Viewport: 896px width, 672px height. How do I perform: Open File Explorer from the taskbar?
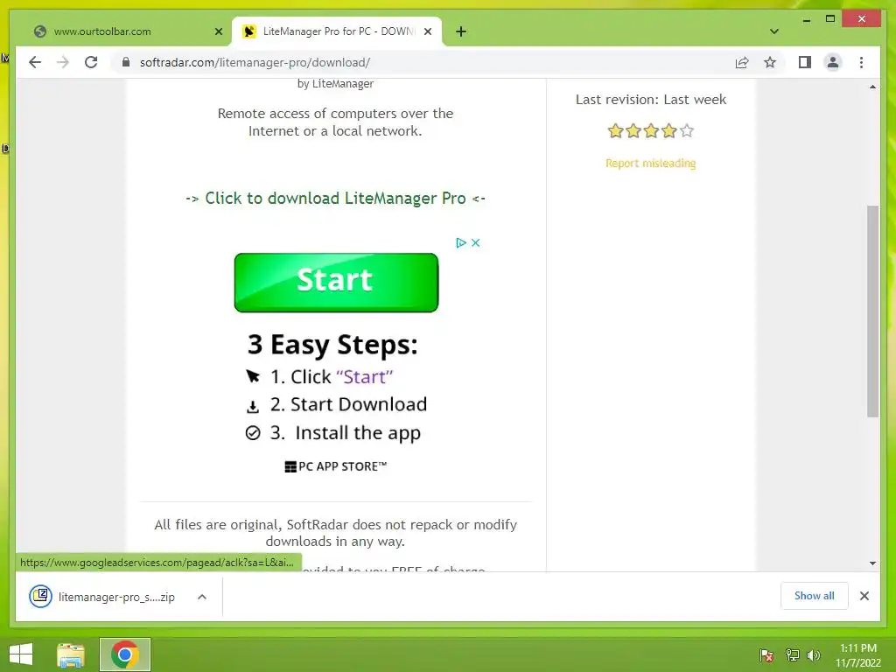(71, 654)
